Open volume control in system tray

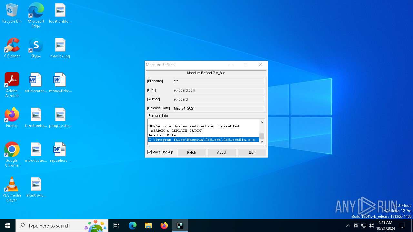pos(371,226)
